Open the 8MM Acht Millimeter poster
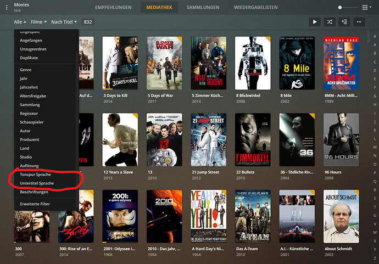 click(341, 63)
